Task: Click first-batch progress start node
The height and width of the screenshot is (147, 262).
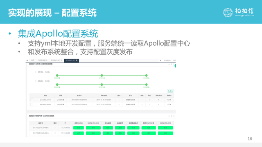Action: coord(57,76)
